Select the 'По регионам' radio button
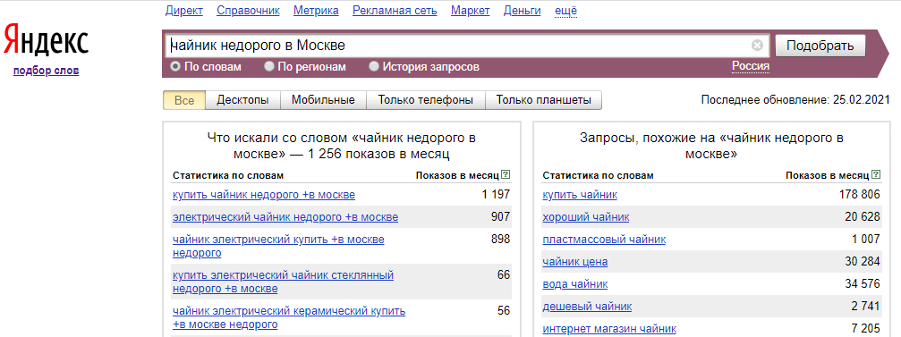This screenshot has height=337, width=901. tap(269, 67)
